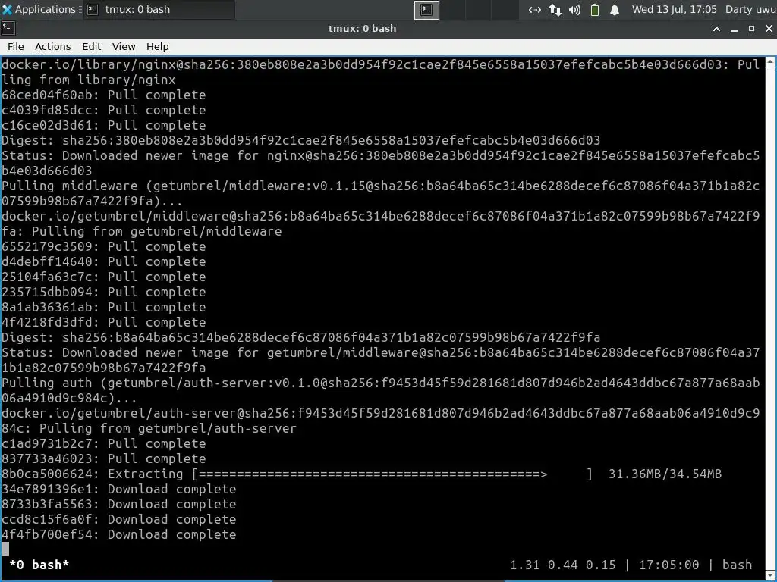
Task: Click the line 34e7891396e1: Download complete
Action: pos(119,489)
